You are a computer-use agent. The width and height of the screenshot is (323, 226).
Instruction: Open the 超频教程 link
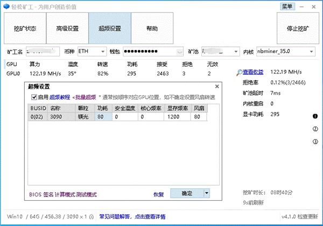(60, 97)
